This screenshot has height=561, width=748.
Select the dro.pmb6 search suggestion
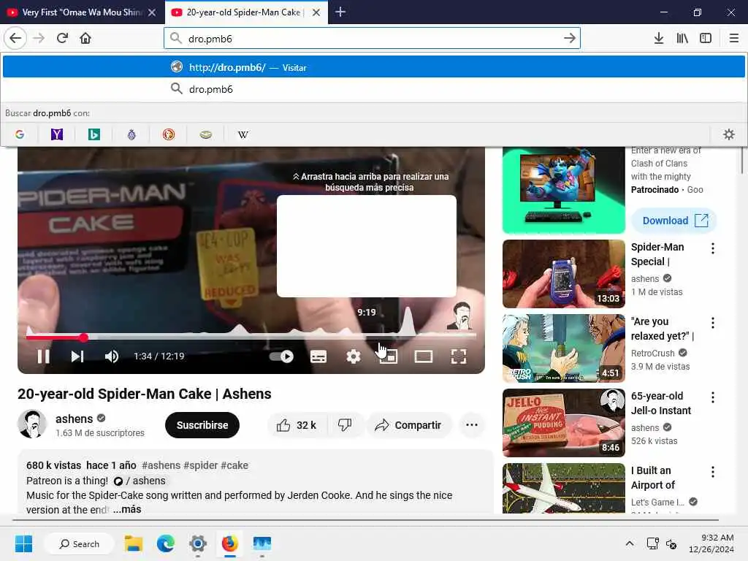coord(374,89)
